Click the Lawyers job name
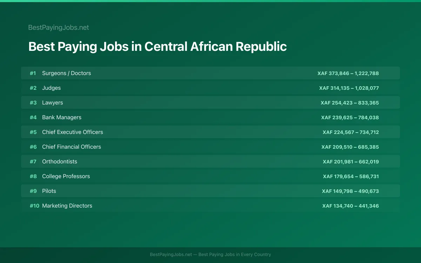This screenshot has width=421, height=263. [x=53, y=103]
